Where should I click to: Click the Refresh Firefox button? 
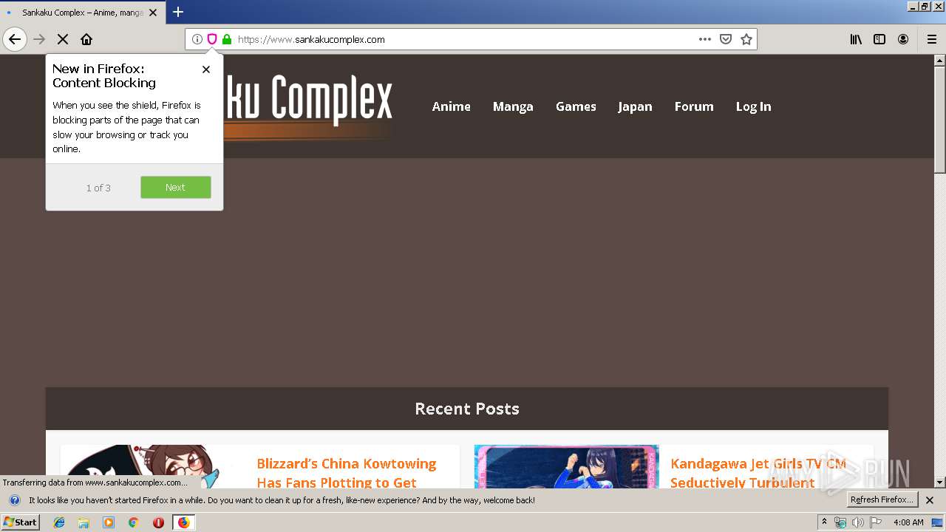[x=882, y=499]
